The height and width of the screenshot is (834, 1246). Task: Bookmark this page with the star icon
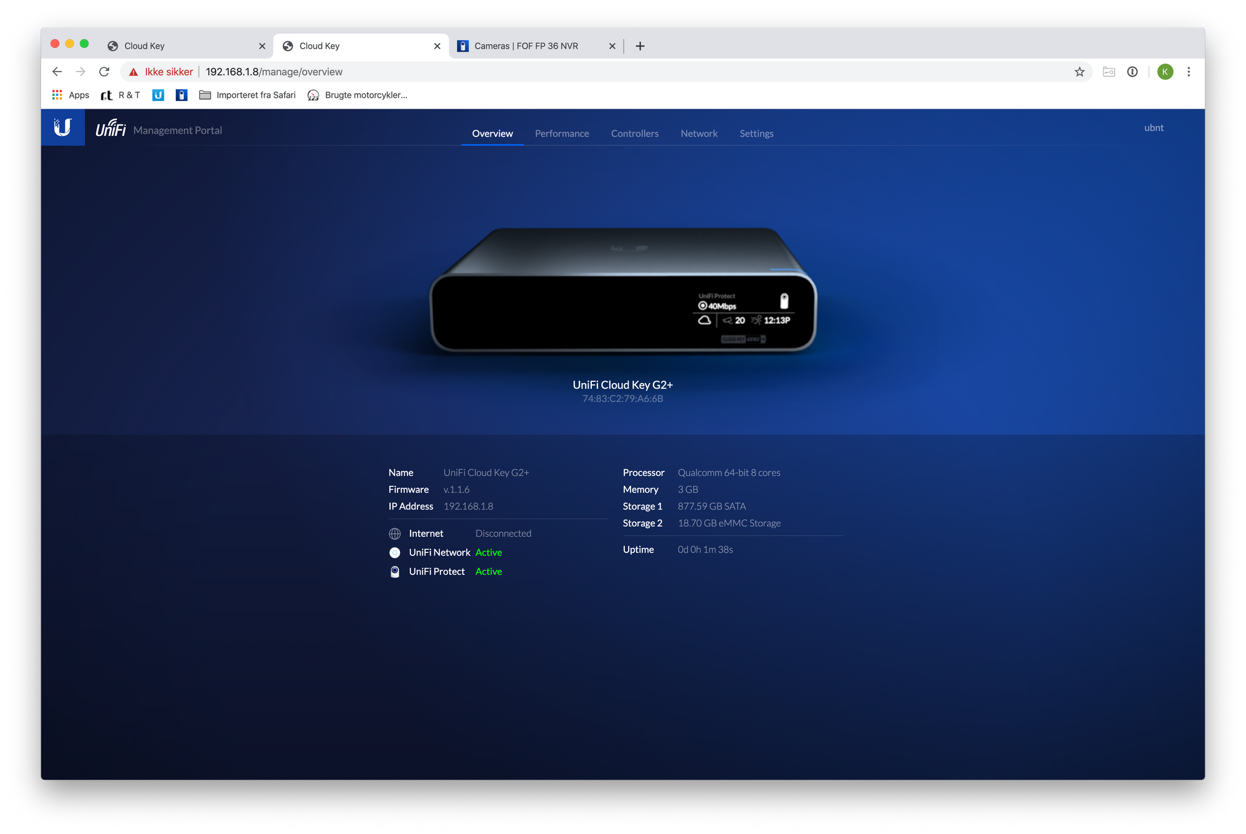1079,72
